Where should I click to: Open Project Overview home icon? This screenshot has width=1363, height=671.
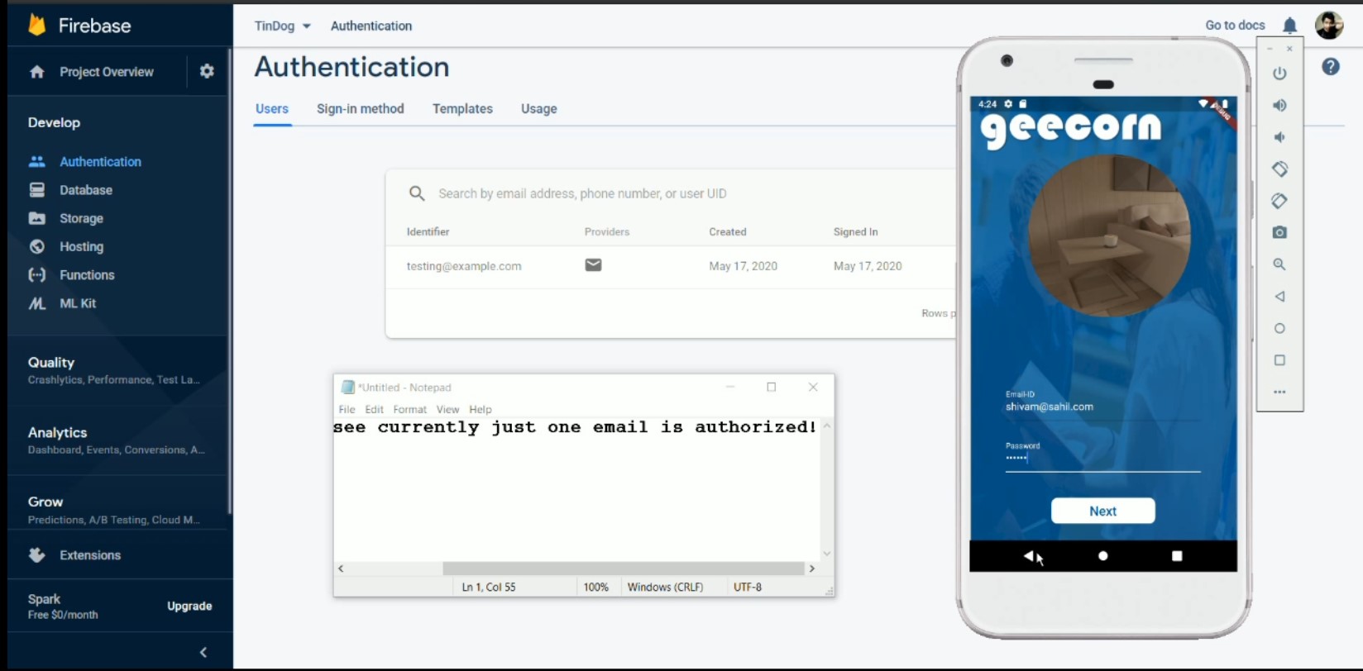36,72
